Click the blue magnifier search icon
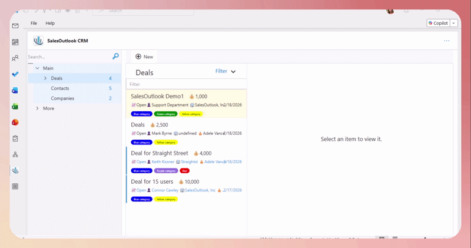471x248 pixels. 115,56
